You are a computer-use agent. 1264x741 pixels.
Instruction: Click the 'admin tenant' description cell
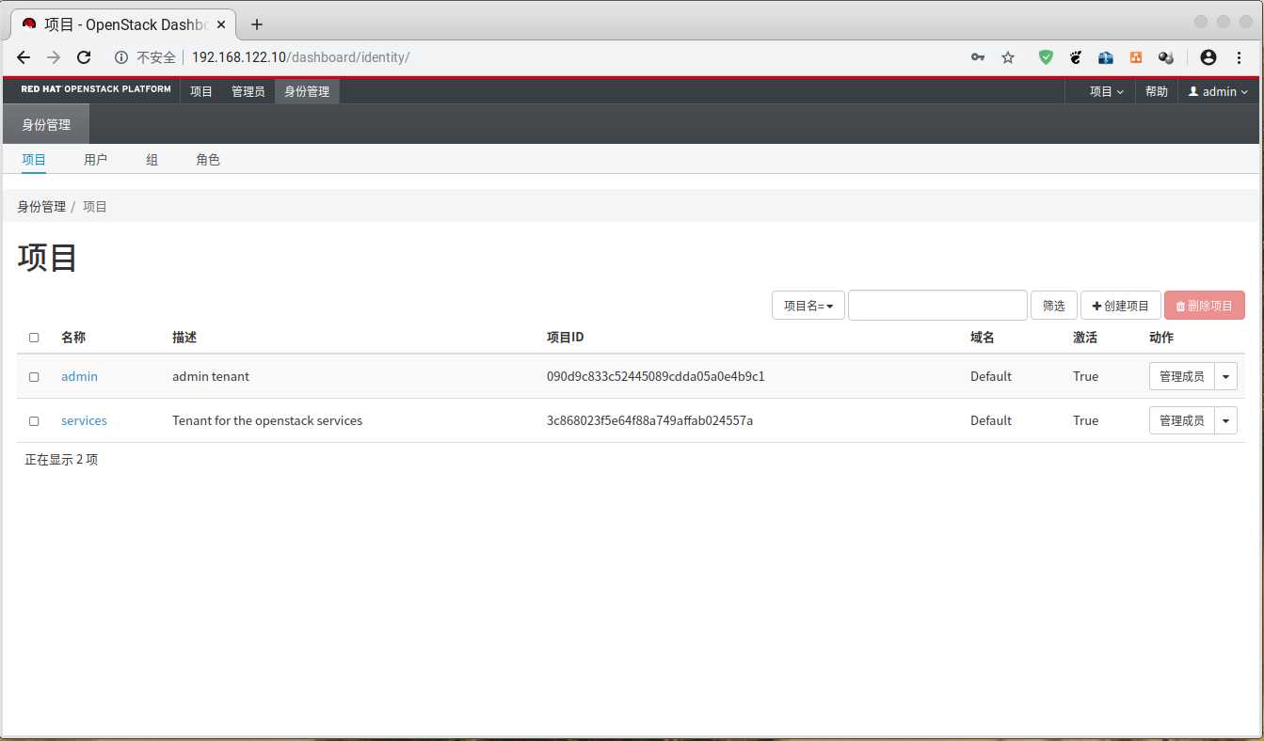(x=211, y=376)
